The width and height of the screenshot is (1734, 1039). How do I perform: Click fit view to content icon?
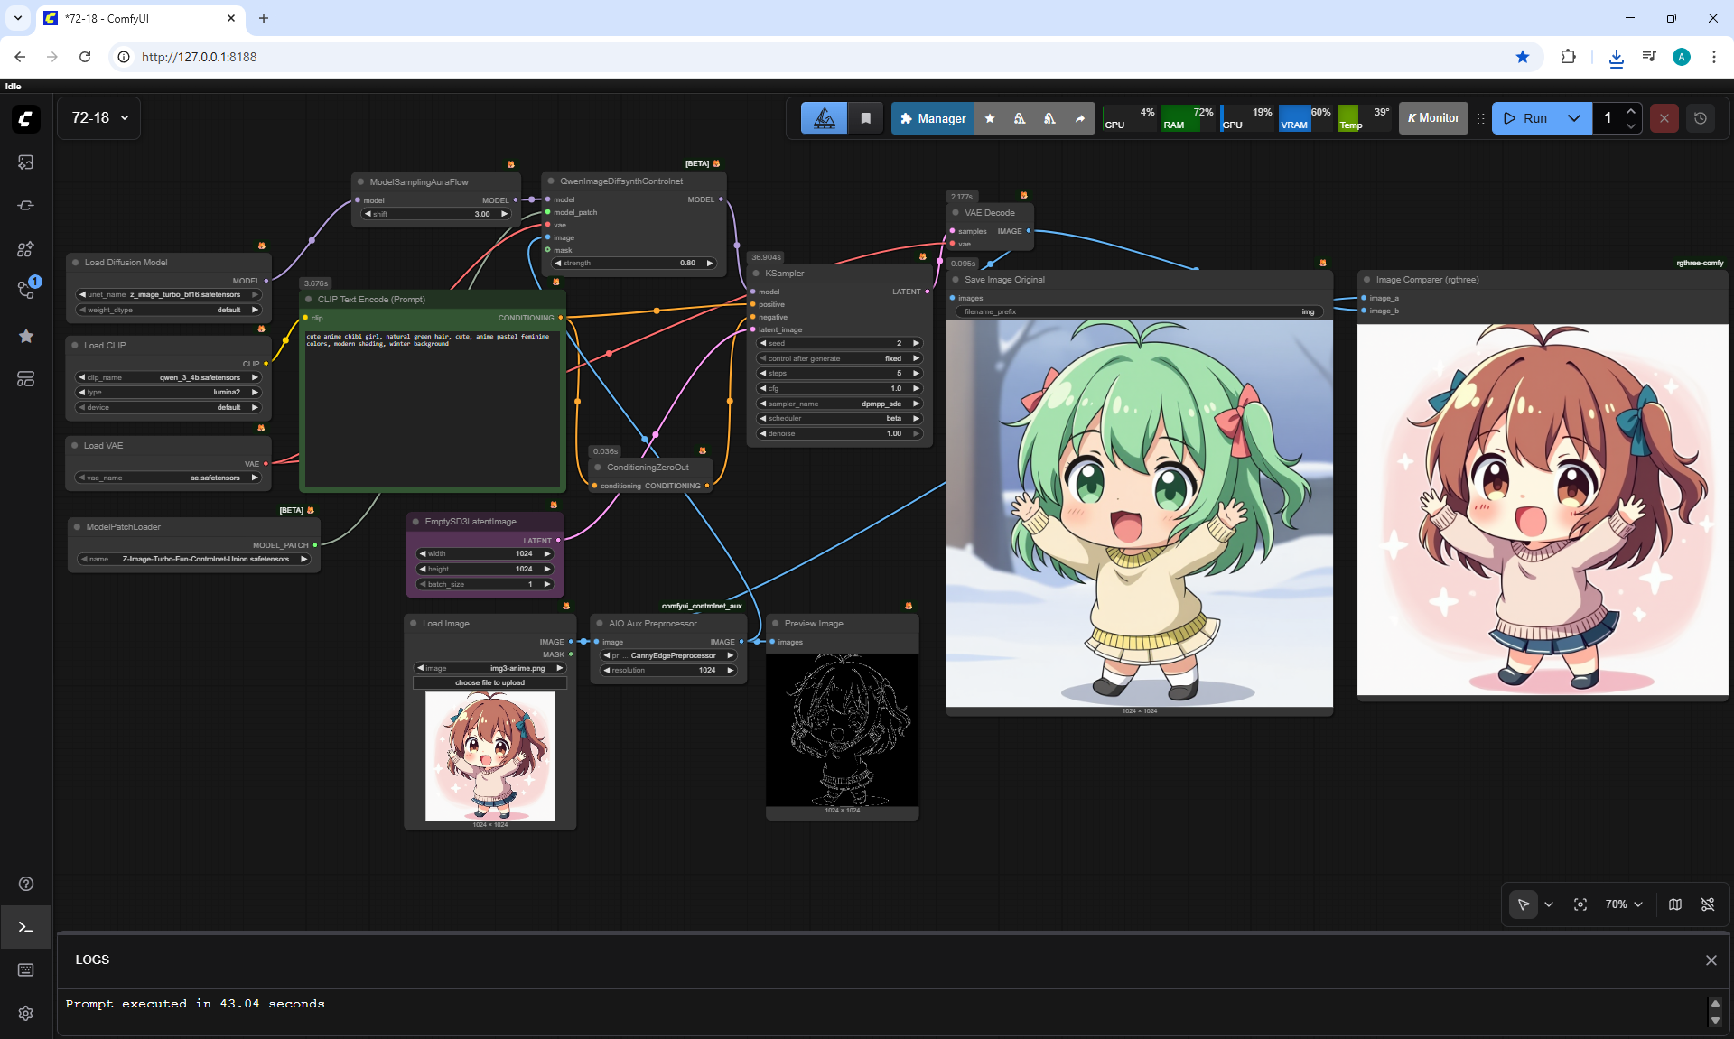(1580, 904)
